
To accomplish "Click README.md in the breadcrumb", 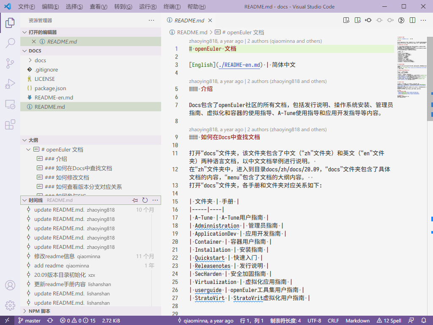I will click(192, 32).
